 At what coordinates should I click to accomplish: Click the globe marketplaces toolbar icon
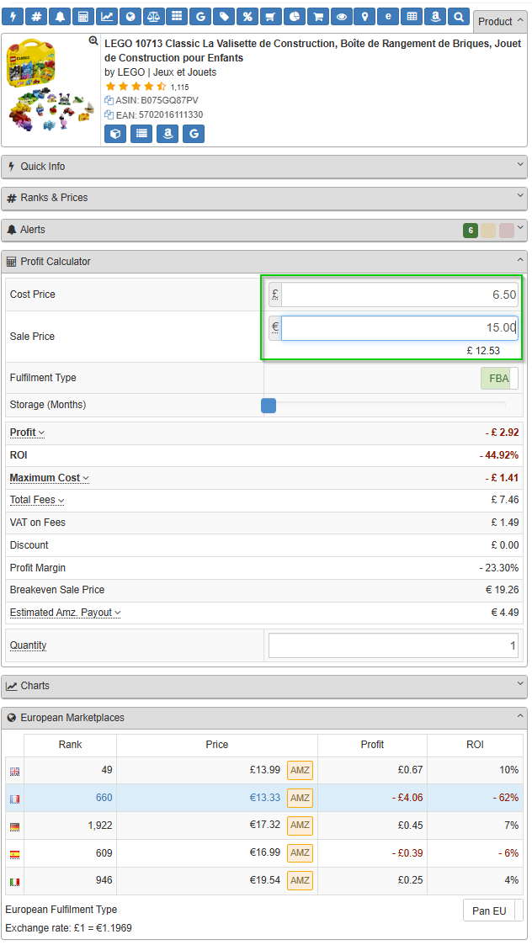[130, 16]
